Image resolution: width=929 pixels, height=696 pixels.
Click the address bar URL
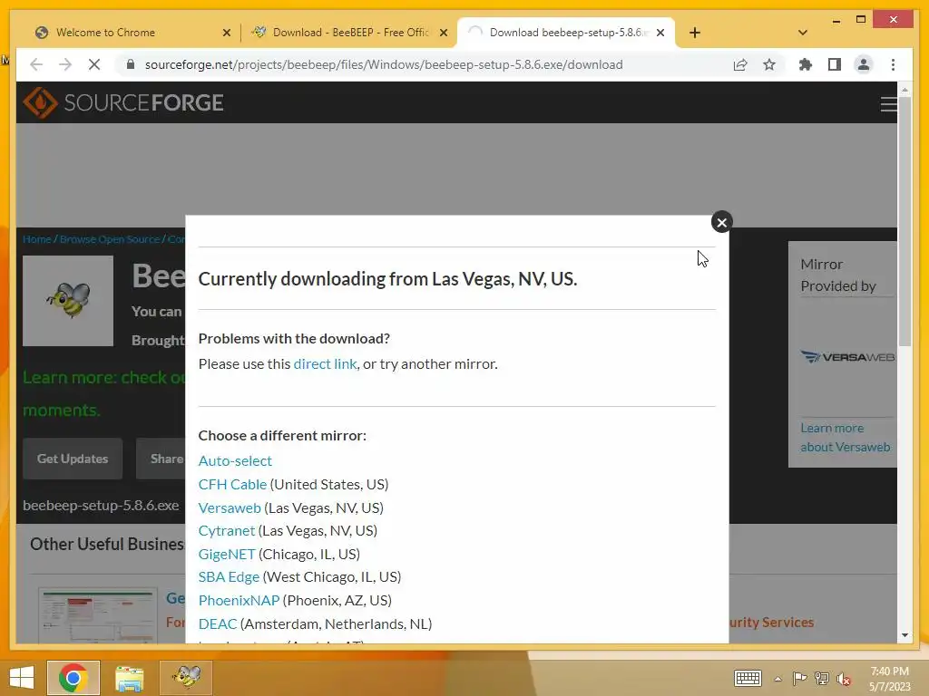(384, 64)
